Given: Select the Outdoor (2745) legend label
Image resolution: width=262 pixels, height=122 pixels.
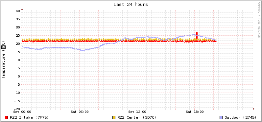Looking at the screenshot, I should point(240,117).
